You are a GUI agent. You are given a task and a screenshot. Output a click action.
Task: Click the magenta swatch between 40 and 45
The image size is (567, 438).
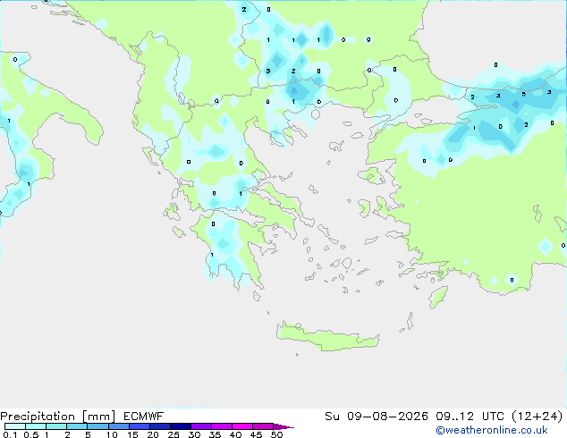pyautogui.click(x=242, y=426)
